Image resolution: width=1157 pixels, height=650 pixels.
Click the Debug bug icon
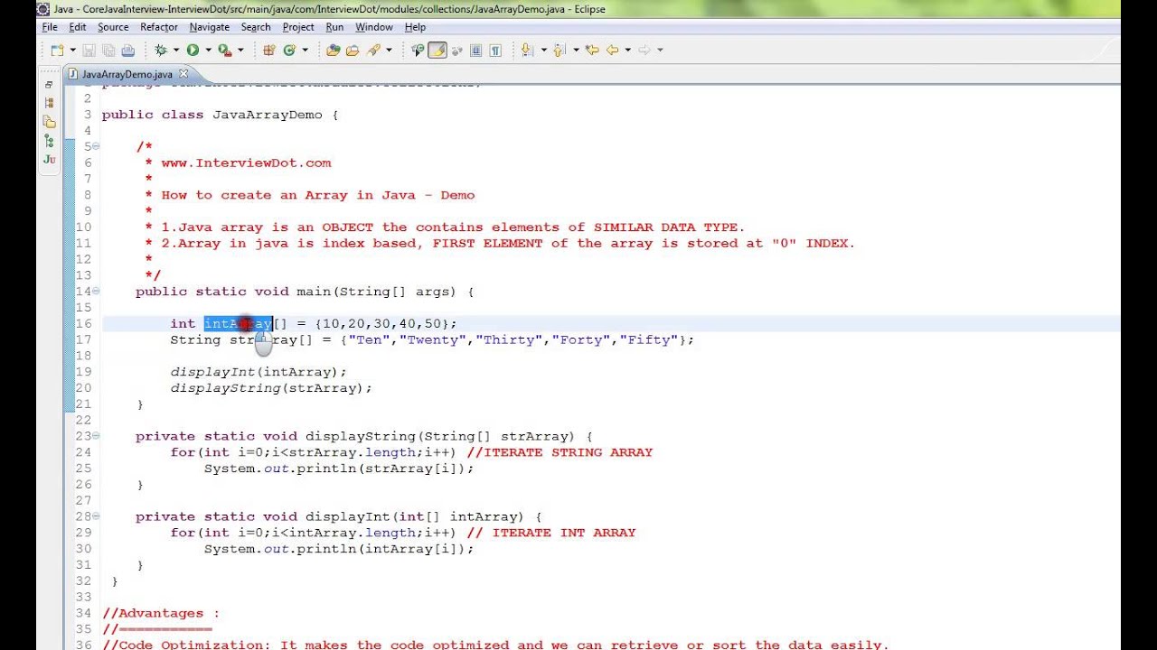click(161, 51)
